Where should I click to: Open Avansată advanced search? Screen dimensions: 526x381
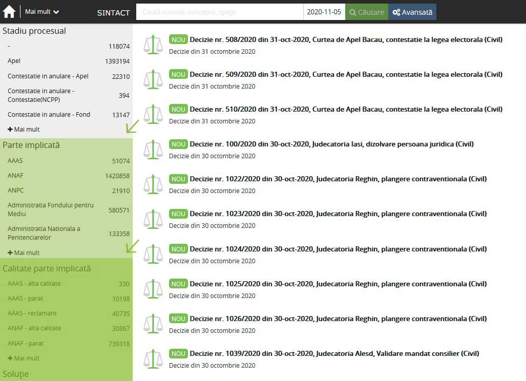pos(412,12)
